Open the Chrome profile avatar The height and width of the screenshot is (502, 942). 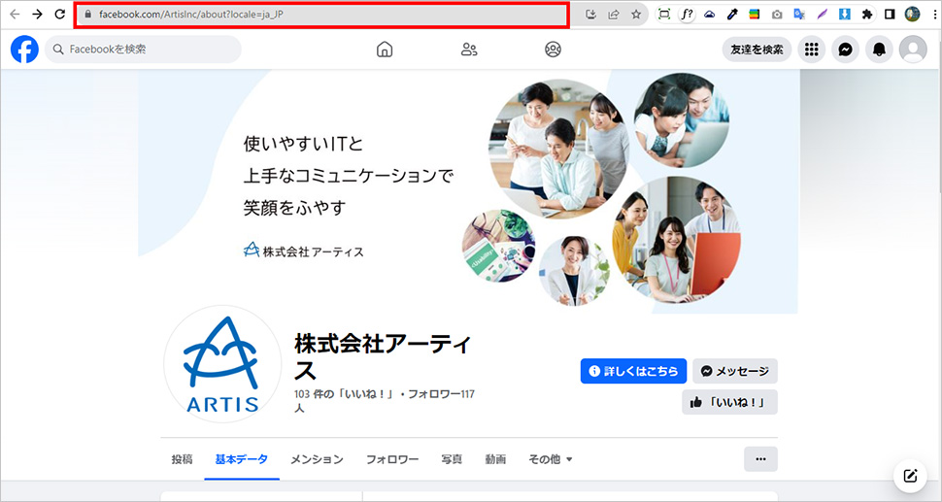tap(913, 15)
